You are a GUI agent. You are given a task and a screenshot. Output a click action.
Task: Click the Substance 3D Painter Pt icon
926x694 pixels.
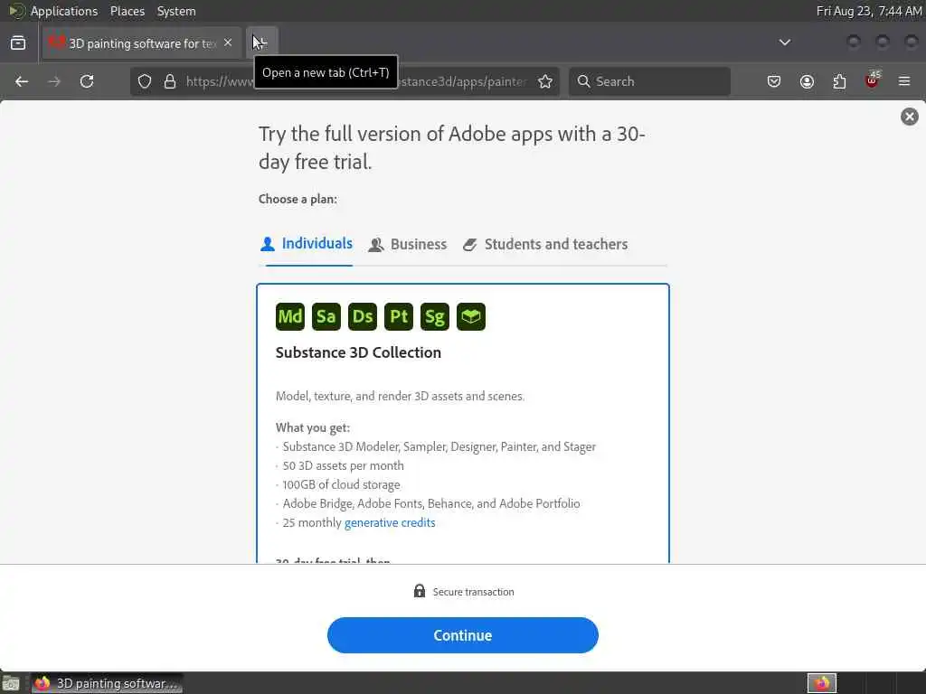click(399, 317)
